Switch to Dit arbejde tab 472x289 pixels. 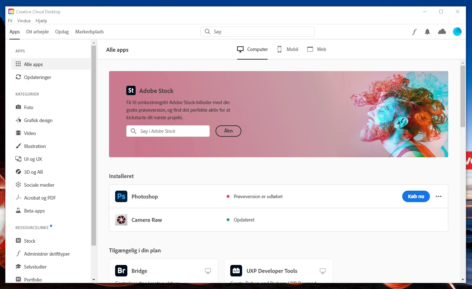[37, 32]
